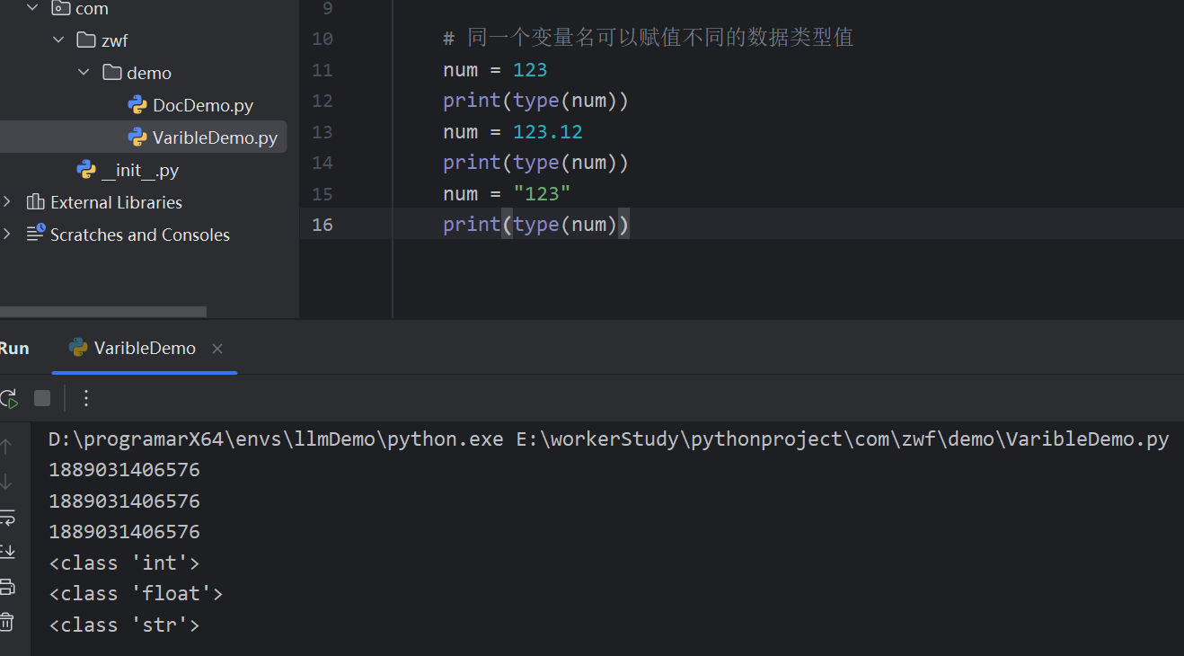Click the horizontal scrollbar in project panel
This screenshot has width=1184, height=656.
coord(102,312)
